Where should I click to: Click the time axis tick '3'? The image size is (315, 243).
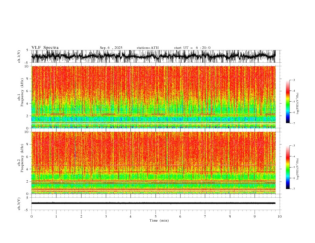tap(106, 216)
